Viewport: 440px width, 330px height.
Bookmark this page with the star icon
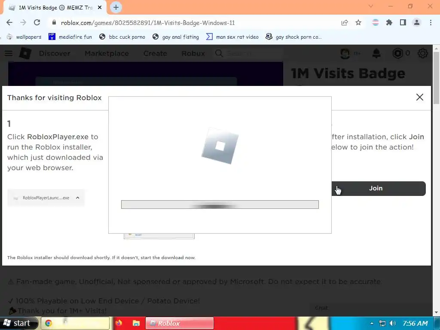358,23
